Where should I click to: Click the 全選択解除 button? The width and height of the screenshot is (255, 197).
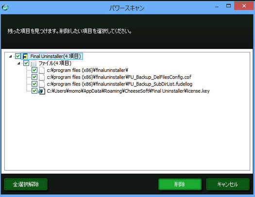(26, 184)
